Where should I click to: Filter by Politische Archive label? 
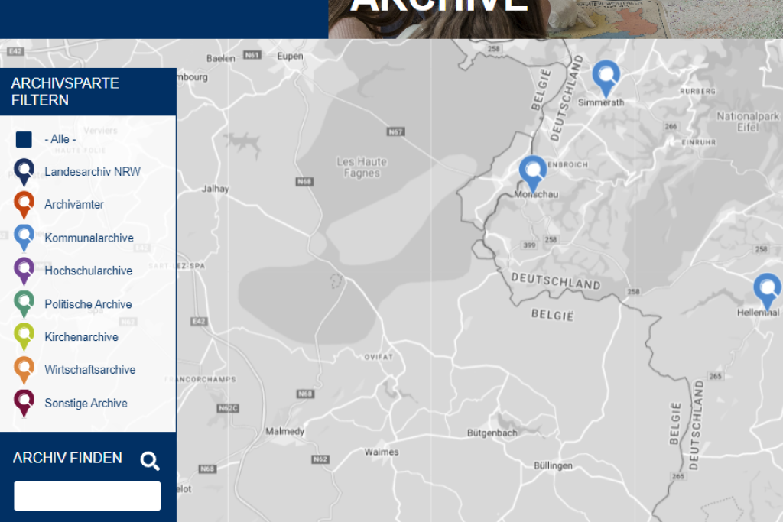pyautogui.click(x=88, y=304)
